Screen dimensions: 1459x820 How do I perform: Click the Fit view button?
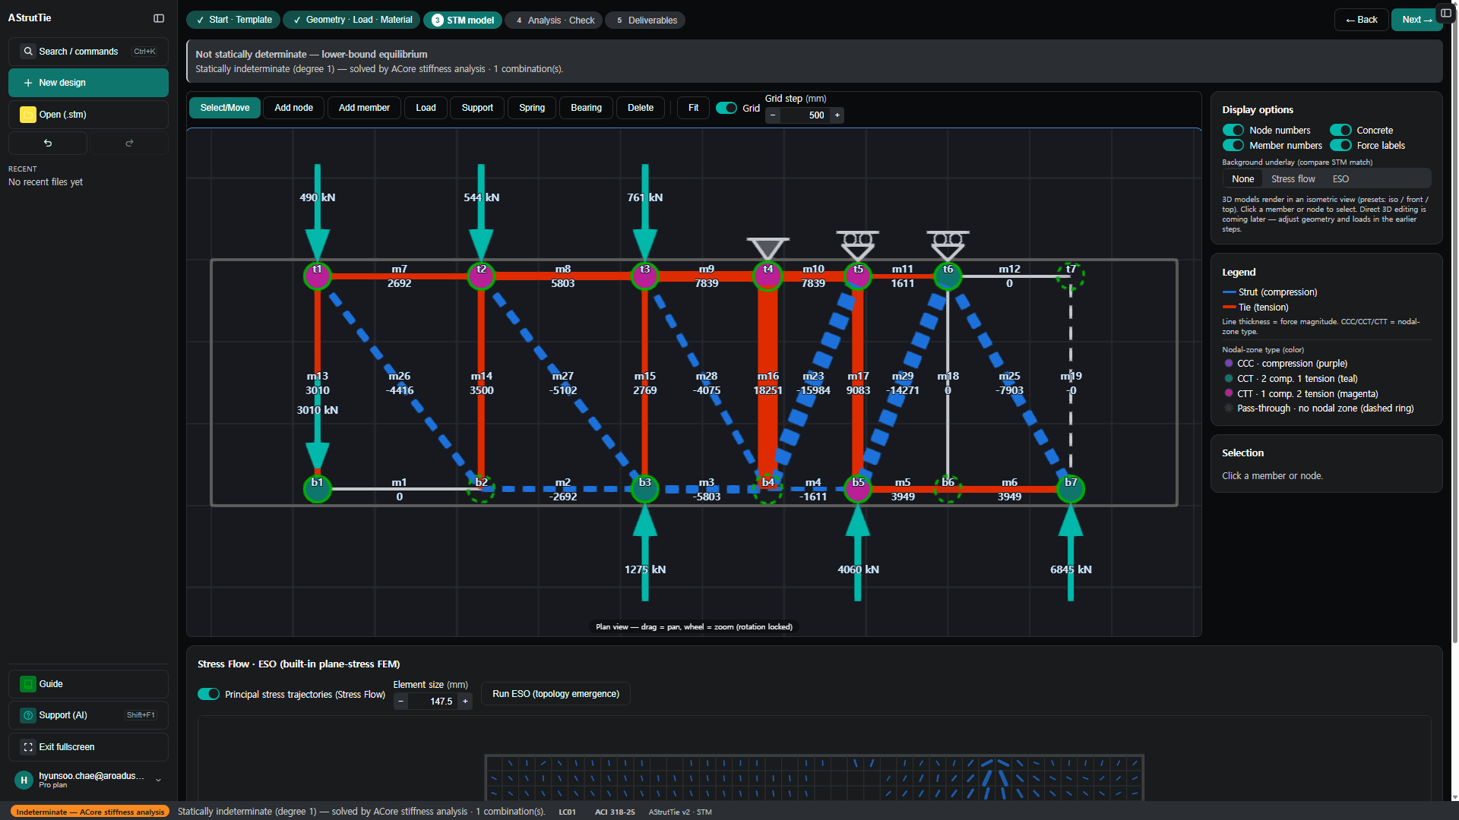[x=693, y=108]
